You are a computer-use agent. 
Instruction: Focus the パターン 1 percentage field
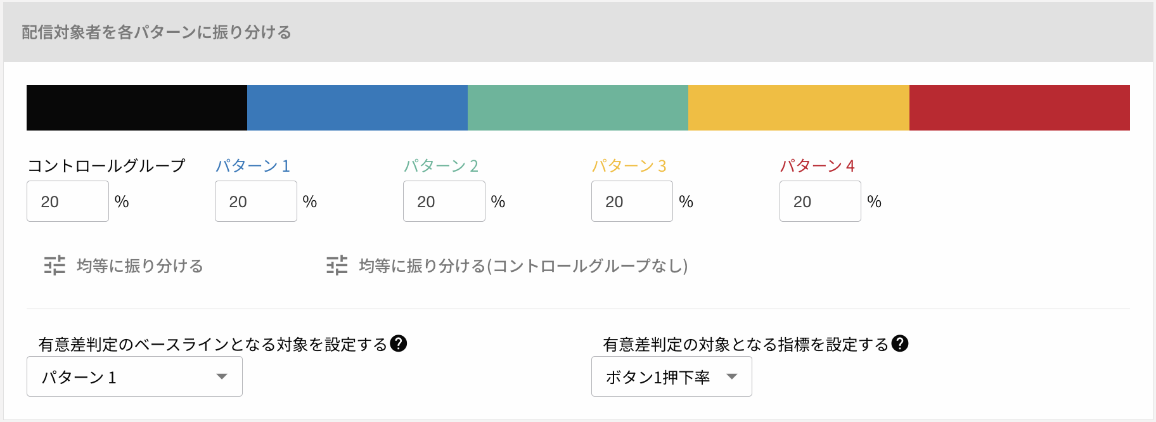[256, 201]
